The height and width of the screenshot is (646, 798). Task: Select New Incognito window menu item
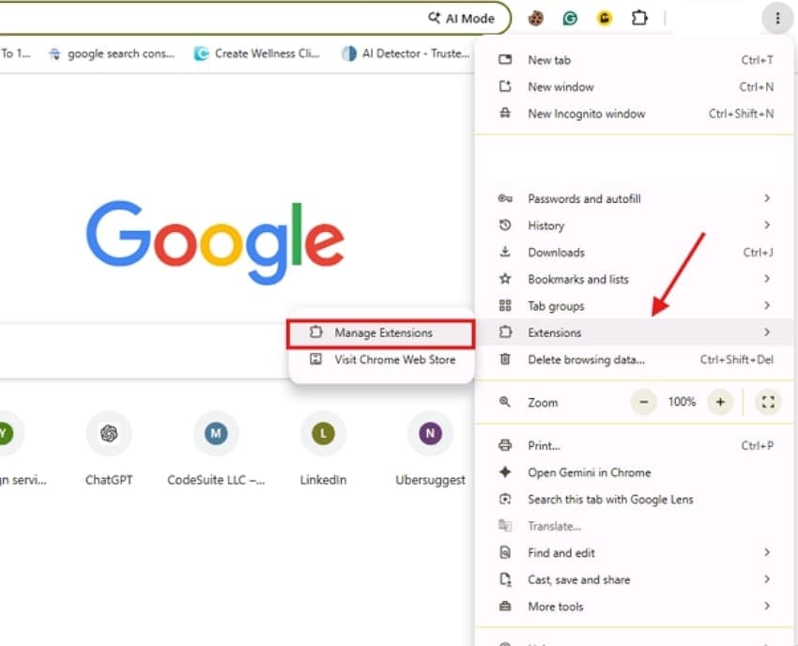pos(634,114)
